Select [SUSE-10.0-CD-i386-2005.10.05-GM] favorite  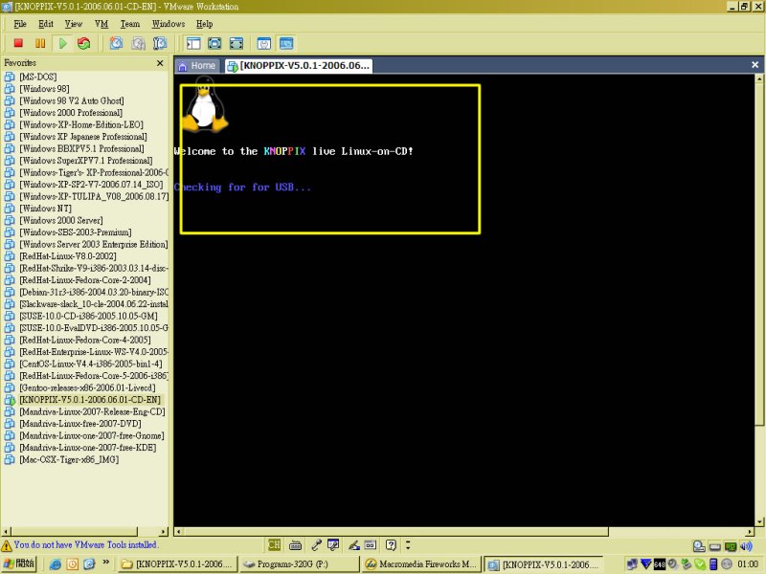tap(88, 316)
